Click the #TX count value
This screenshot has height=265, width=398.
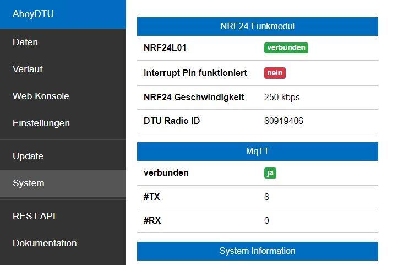coord(266,197)
